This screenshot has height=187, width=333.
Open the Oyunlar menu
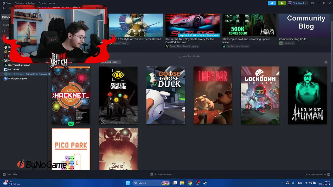43,3
